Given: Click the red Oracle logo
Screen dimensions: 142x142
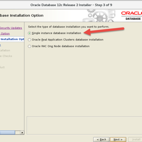Looking at the screenshot, I should coord(132,13).
